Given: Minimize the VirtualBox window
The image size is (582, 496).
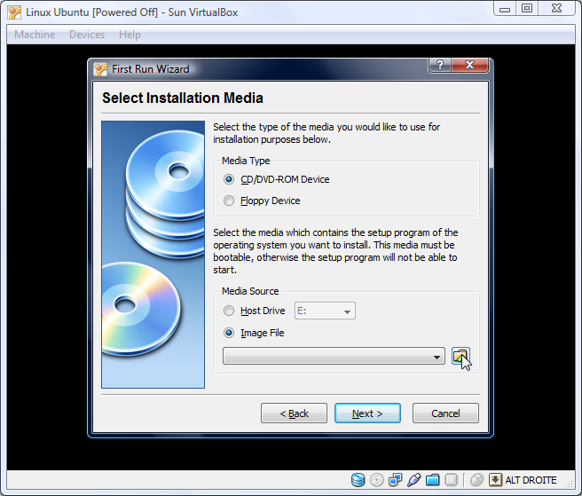Looking at the screenshot, I should [x=505, y=8].
